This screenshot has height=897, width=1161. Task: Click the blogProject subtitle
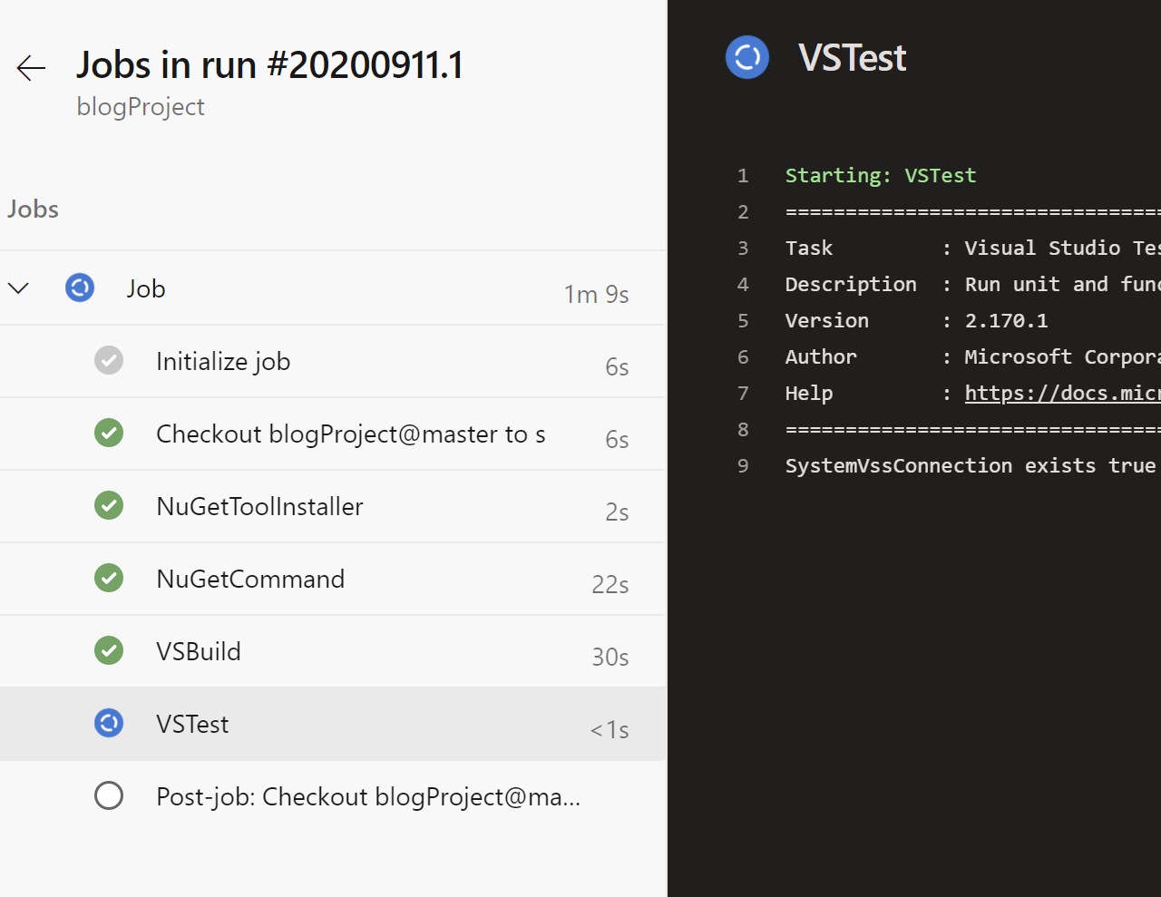coord(141,107)
